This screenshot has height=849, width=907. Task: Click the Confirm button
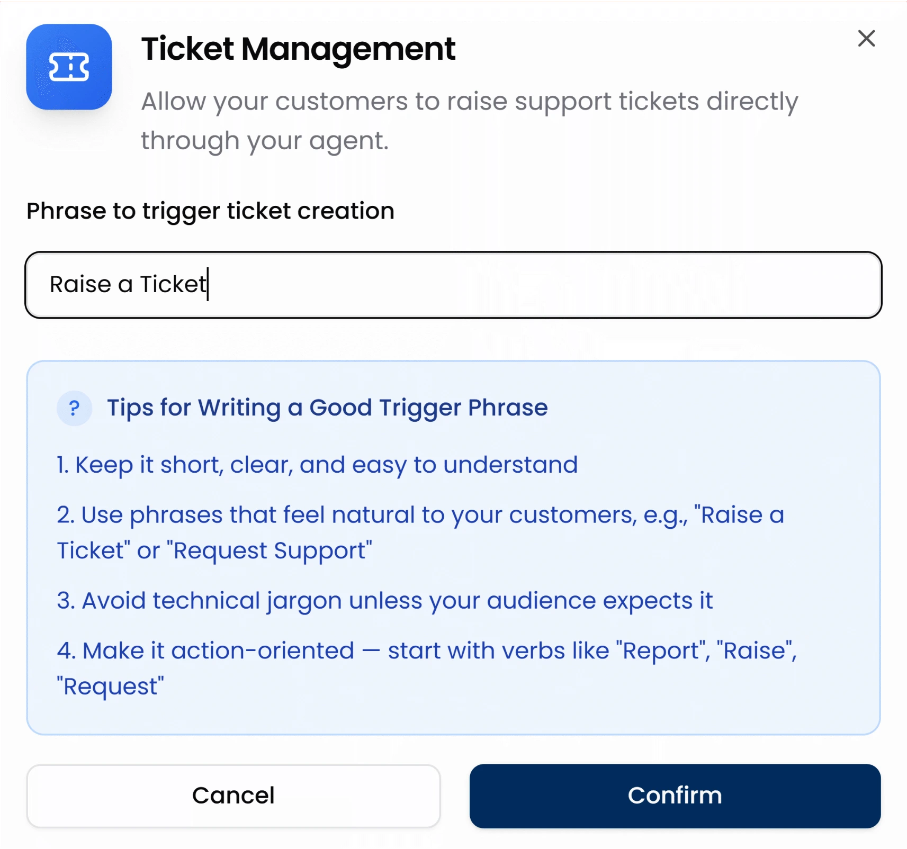[675, 796]
